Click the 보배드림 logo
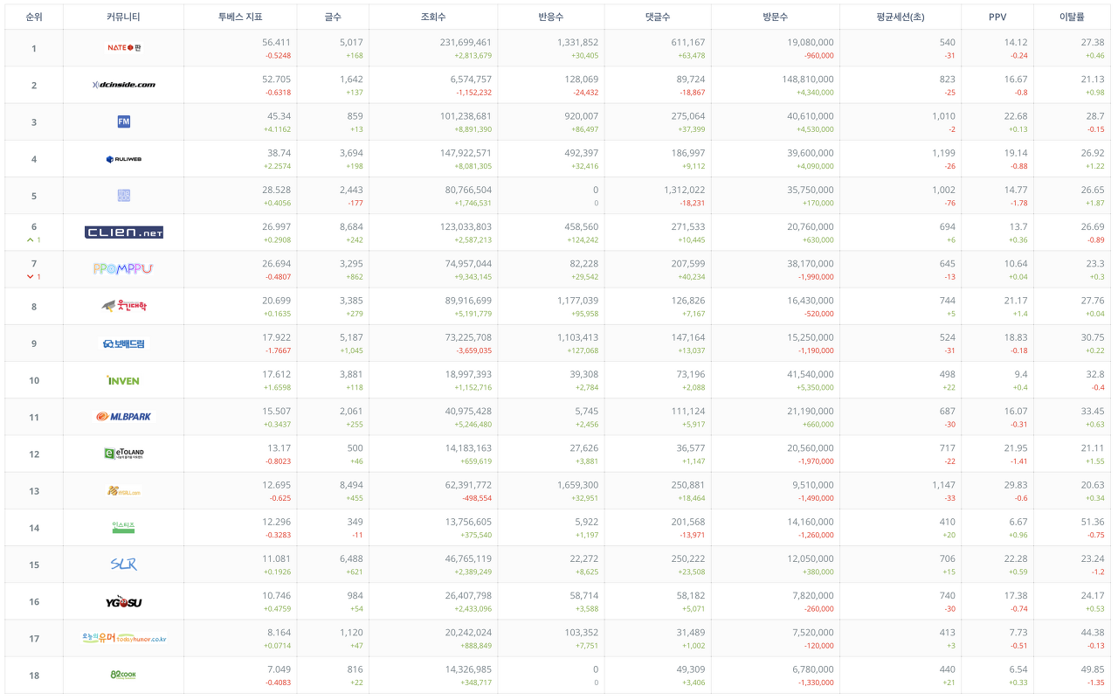1118x700 pixels. 123,343
